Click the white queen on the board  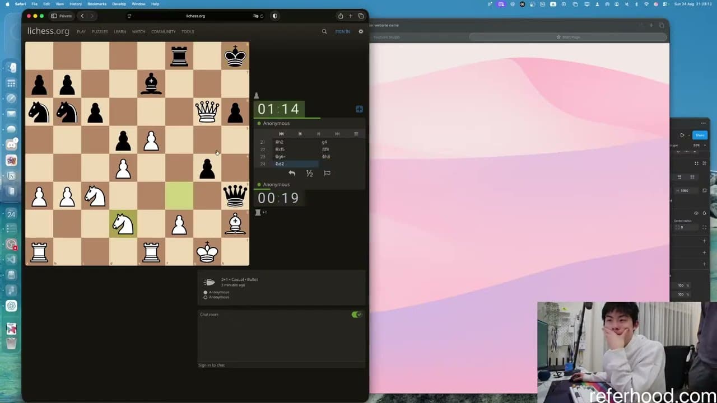[x=207, y=111]
